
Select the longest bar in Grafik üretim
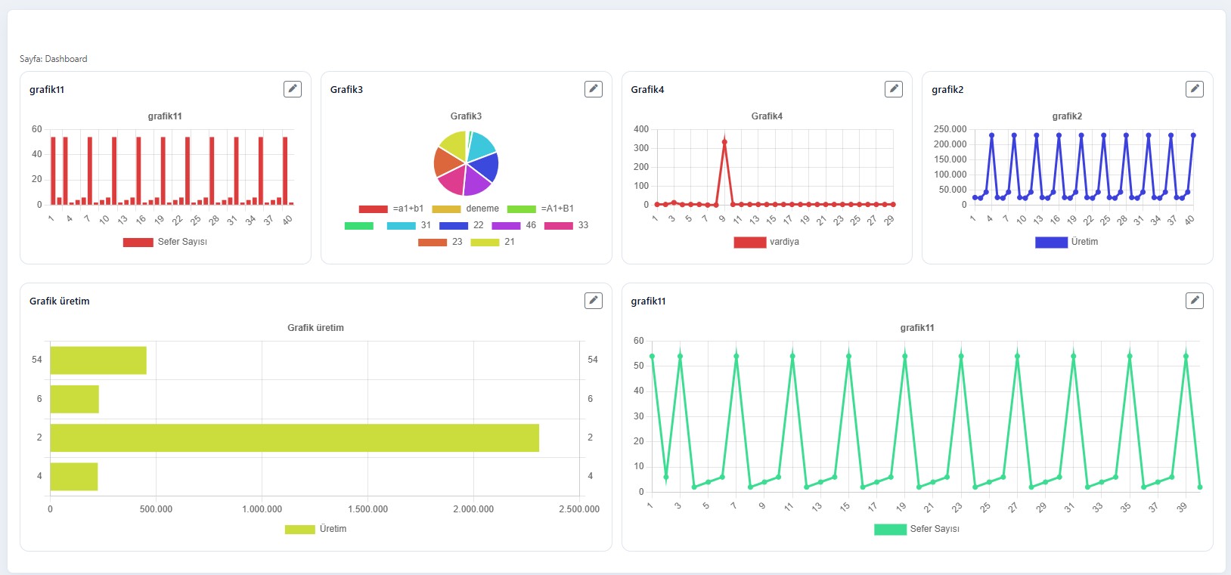tap(295, 438)
